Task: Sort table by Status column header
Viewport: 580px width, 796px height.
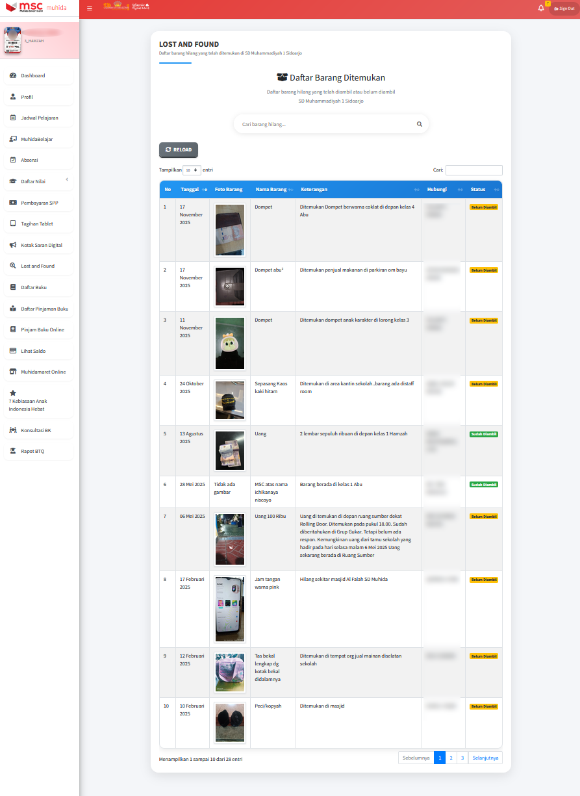Action: pyautogui.click(x=483, y=190)
